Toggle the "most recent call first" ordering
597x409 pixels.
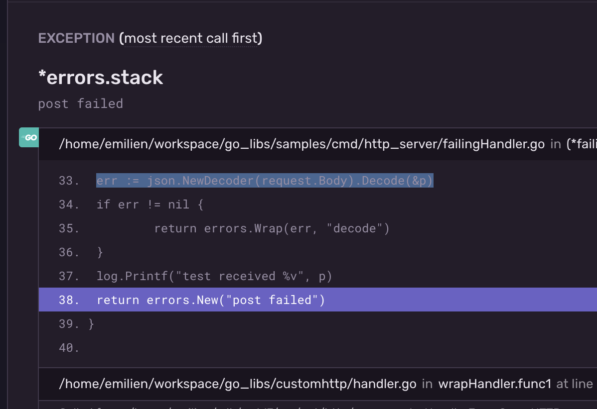point(191,38)
